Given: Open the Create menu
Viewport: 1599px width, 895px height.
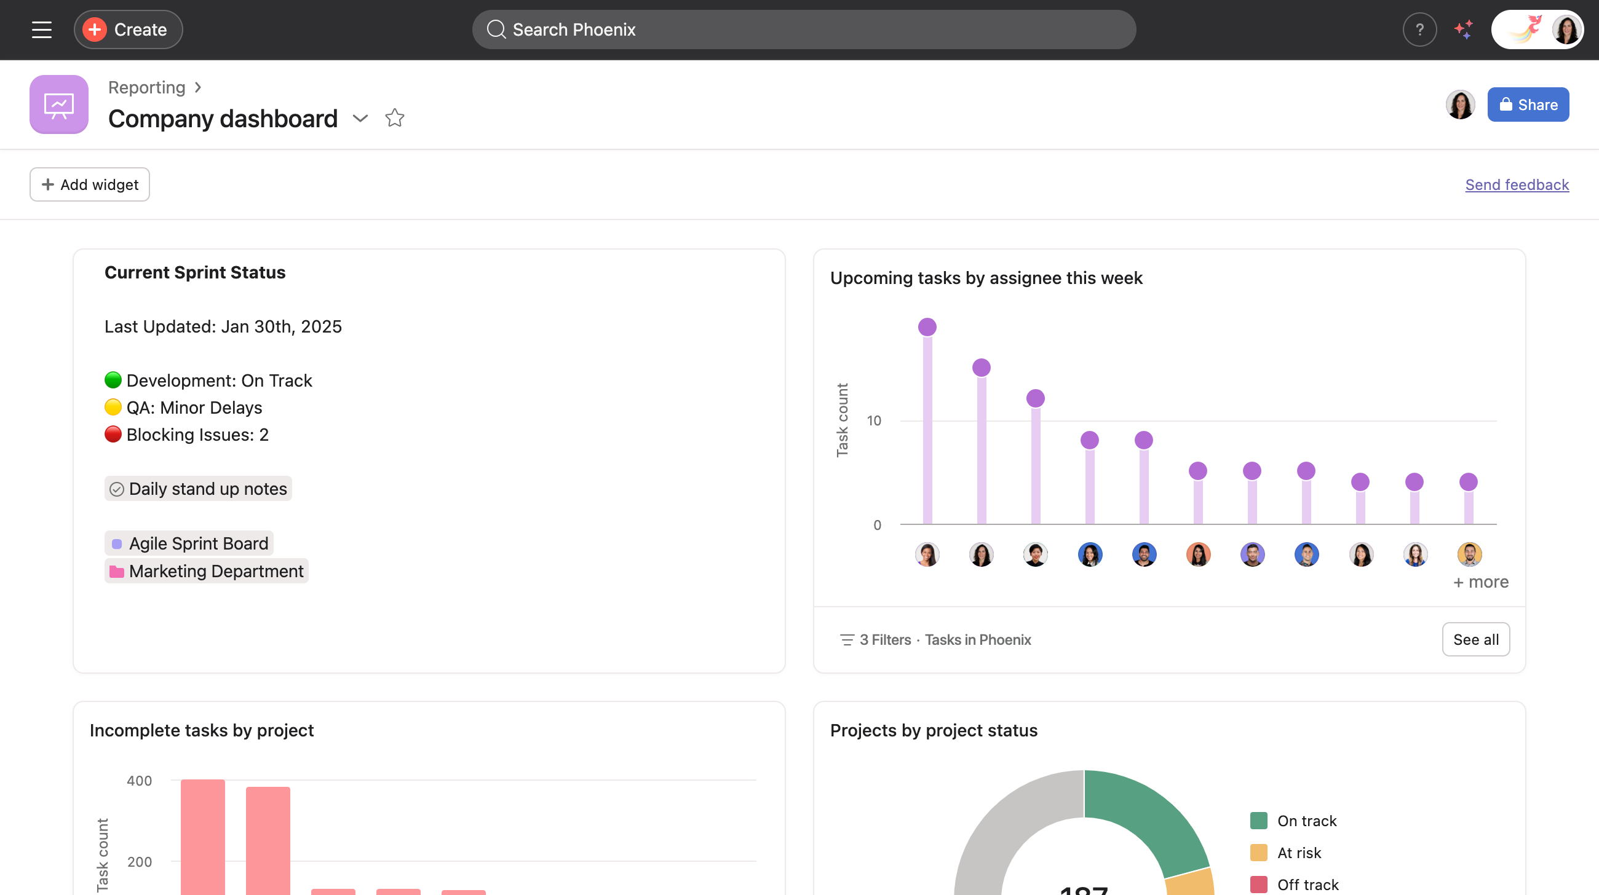Looking at the screenshot, I should (x=127, y=29).
